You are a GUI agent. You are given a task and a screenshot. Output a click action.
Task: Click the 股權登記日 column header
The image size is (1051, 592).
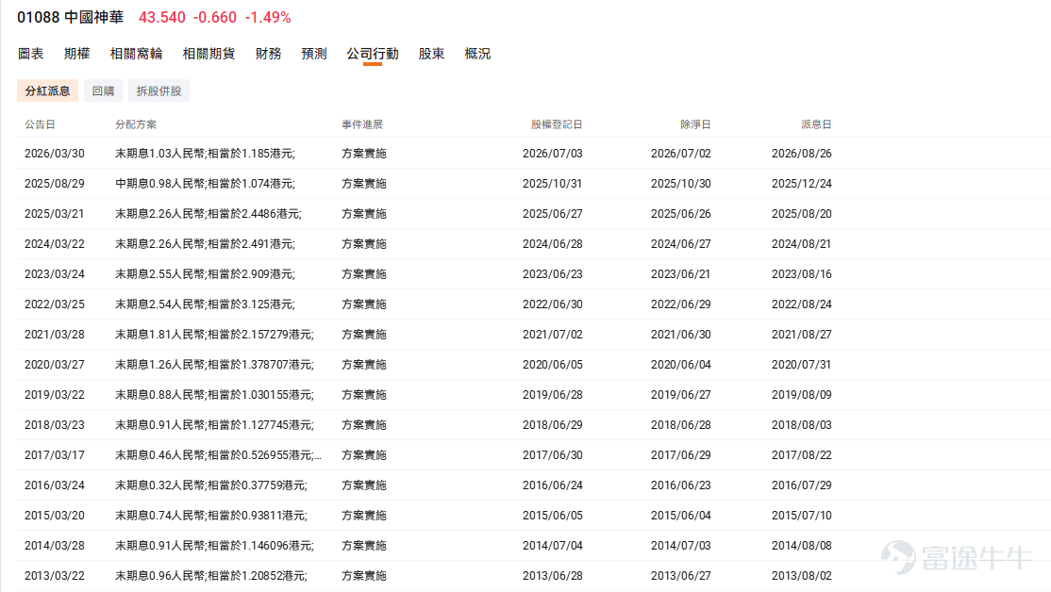[557, 124]
